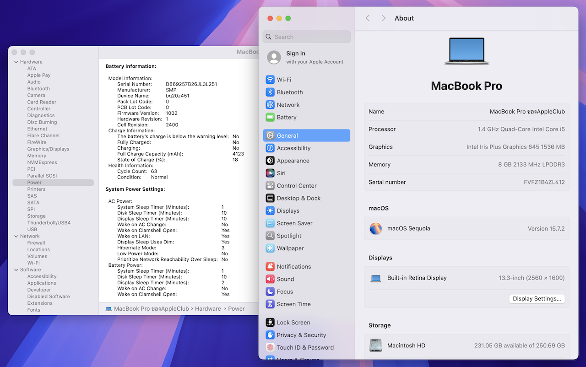Select the Wallpaper icon in sidebar
Screen dimensions: 586x367
pyautogui.click(x=270, y=248)
